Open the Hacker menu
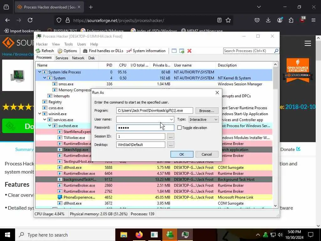Screen dimensions: 321x241 (42, 44)
